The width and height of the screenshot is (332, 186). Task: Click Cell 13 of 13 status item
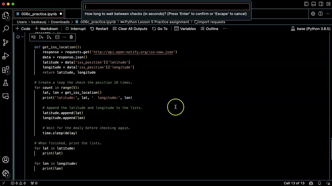point(294,183)
